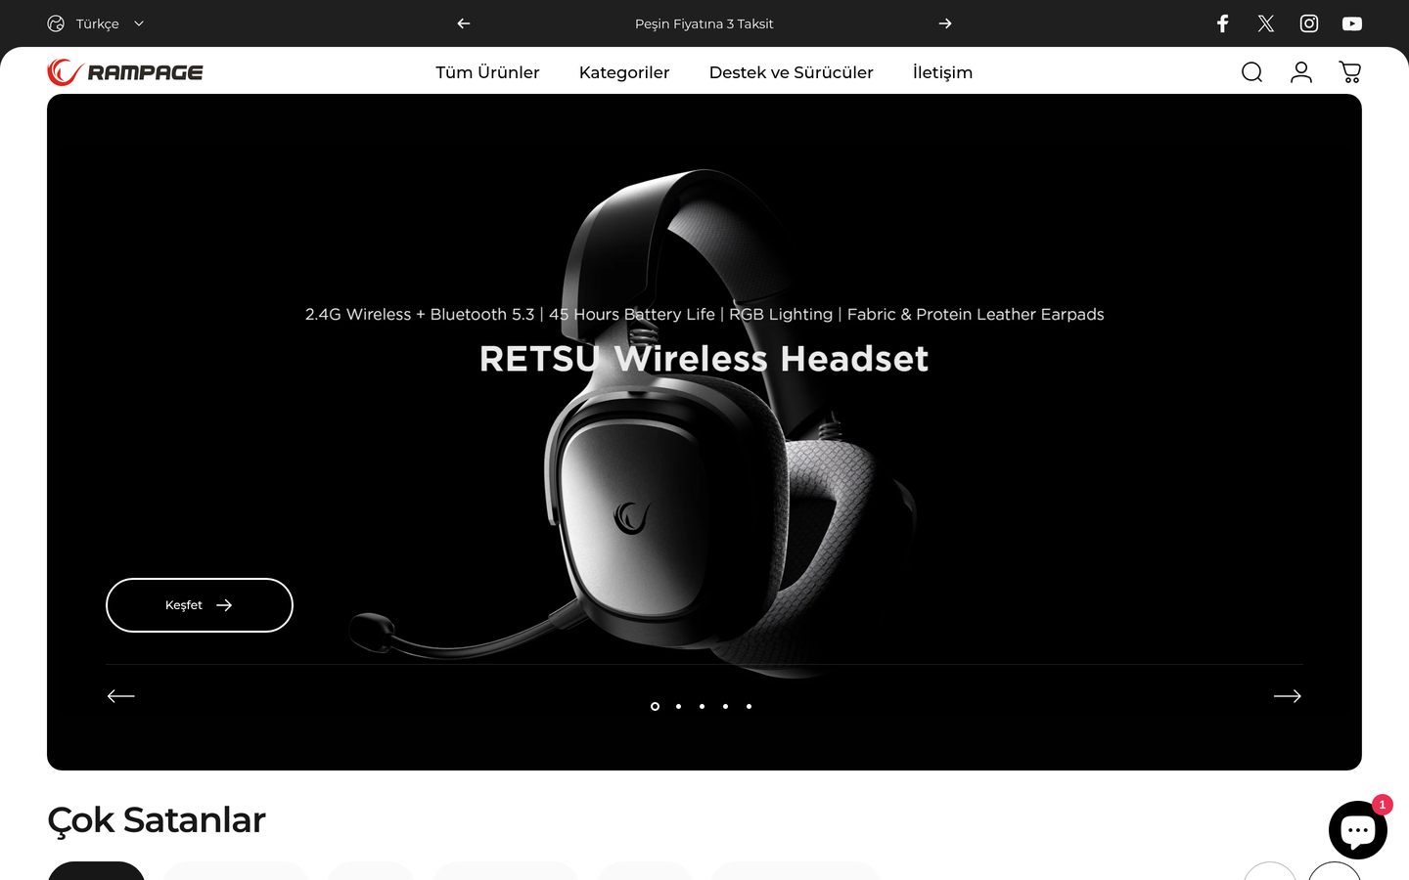Image resolution: width=1409 pixels, height=880 pixels.
Task: Show previous announcement bar message
Action: coord(464,23)
